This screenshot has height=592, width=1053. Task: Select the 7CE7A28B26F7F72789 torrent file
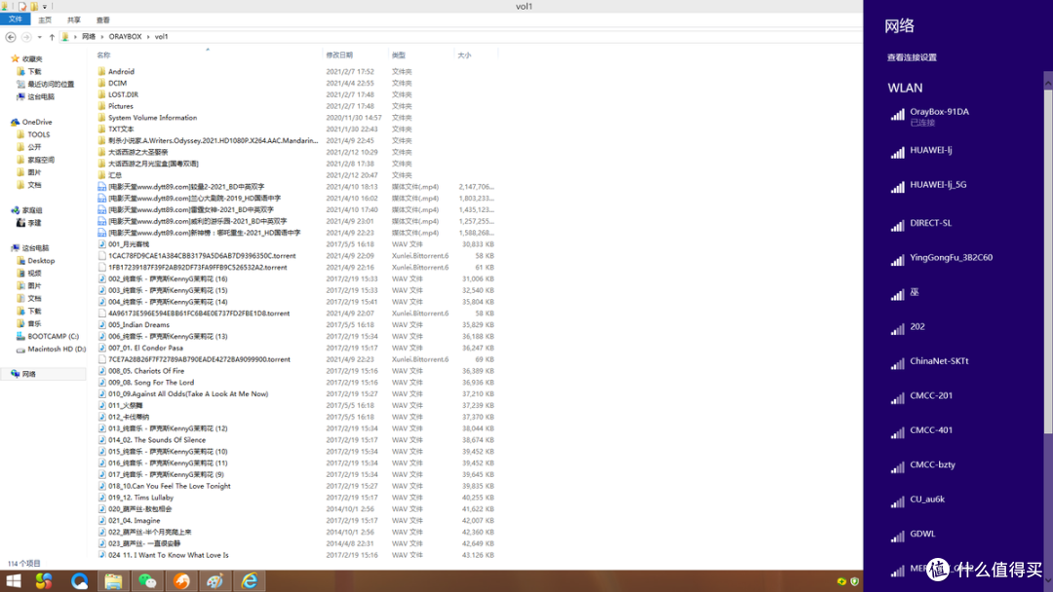coord(200,359)
